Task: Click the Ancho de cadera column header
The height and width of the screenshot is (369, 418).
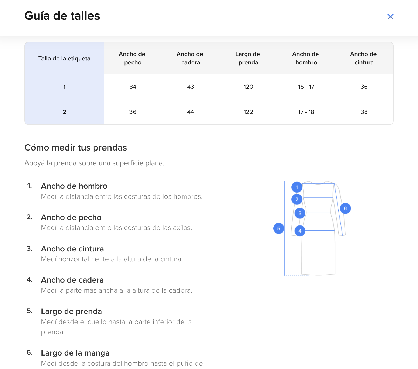Action: point(190,58)
